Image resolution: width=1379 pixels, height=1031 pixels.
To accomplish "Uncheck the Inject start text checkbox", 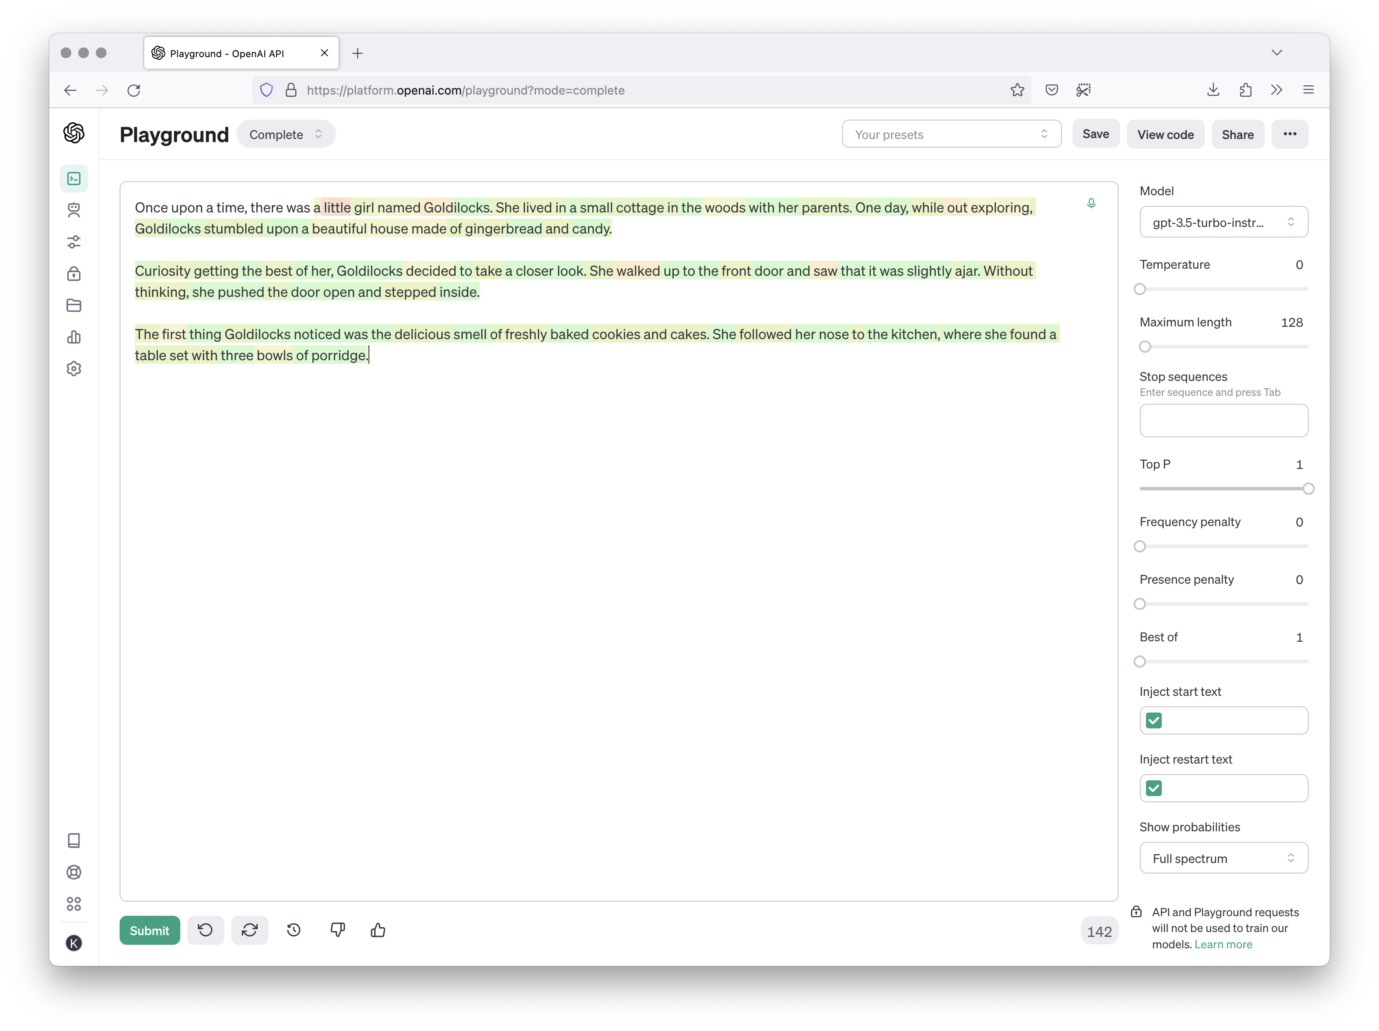I will pyautogui.click(x=1154, y=720).
